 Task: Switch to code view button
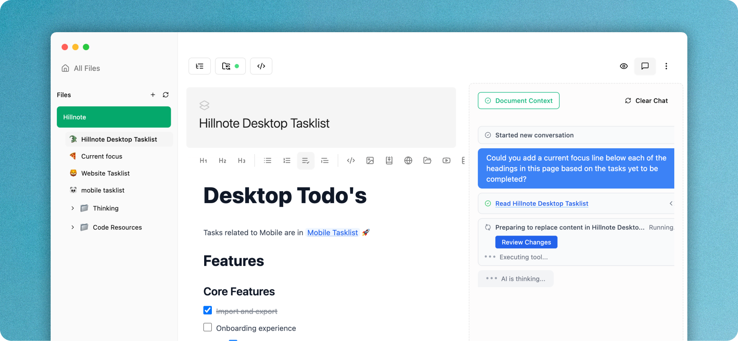tap(261, 66)
